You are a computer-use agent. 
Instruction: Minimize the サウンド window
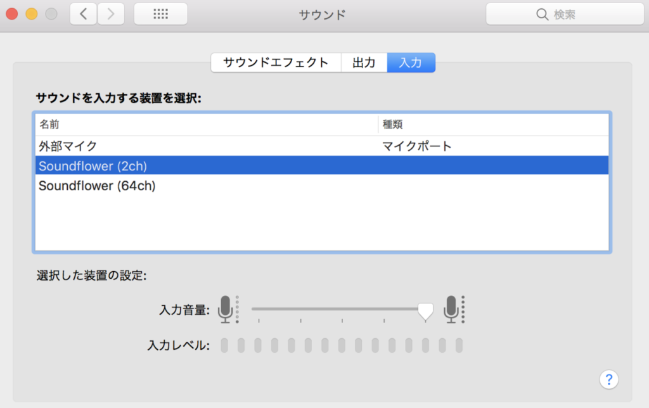pyautogui.click(x=32, y=14)
